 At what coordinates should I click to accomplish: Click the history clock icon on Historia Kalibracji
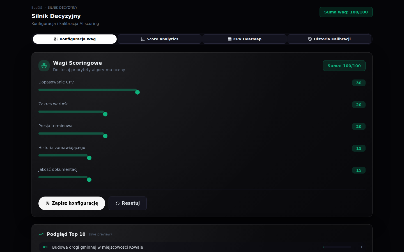(x=310, y=39)
